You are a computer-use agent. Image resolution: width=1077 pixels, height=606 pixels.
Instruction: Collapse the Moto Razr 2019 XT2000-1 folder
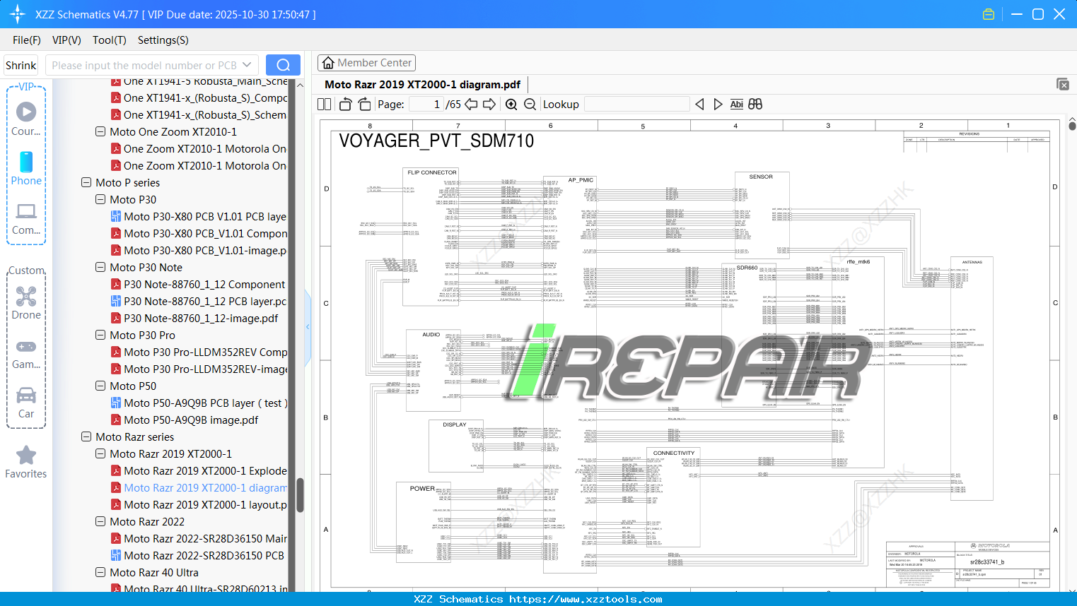coord(100,453)
